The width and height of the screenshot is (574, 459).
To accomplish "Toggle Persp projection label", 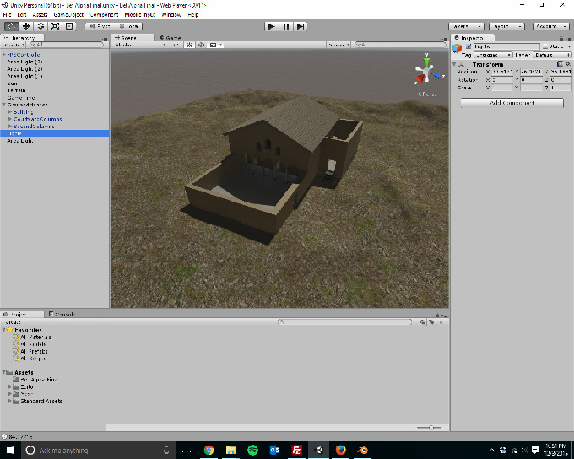I will pos(427,94).
